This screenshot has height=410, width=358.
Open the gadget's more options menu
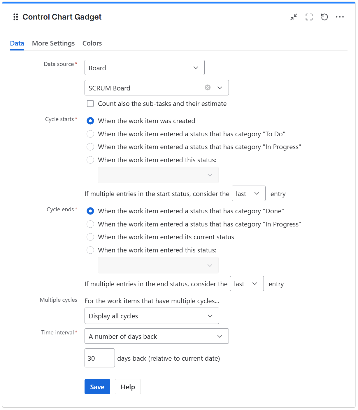(340, 17)
